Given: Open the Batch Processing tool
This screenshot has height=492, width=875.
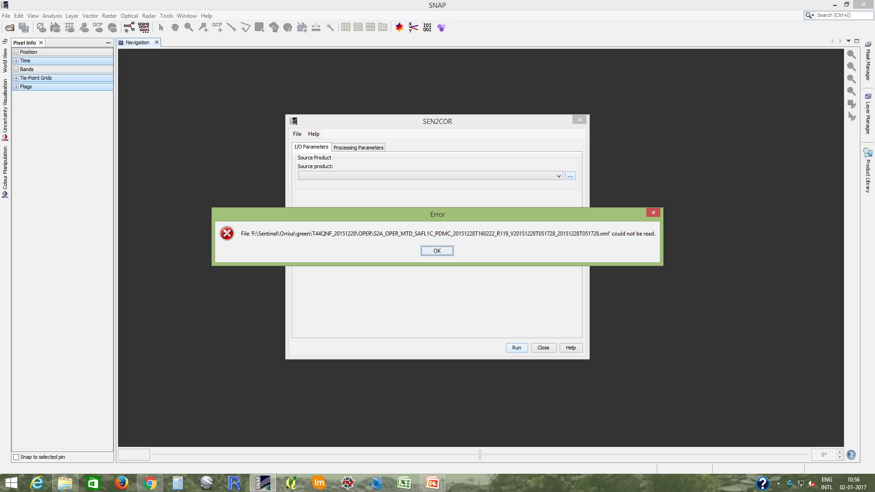Looking at the screenshot, I should [x=144, y=28].
